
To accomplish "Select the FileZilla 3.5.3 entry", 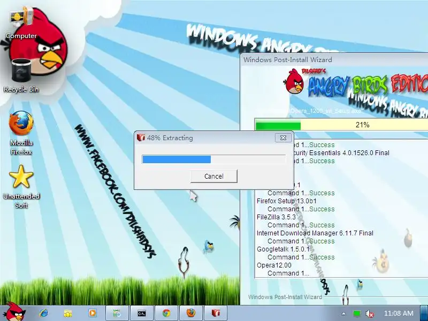I will point(276,217).
